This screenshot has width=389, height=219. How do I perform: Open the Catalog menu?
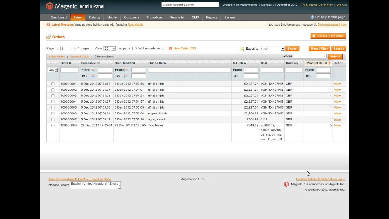95,17
